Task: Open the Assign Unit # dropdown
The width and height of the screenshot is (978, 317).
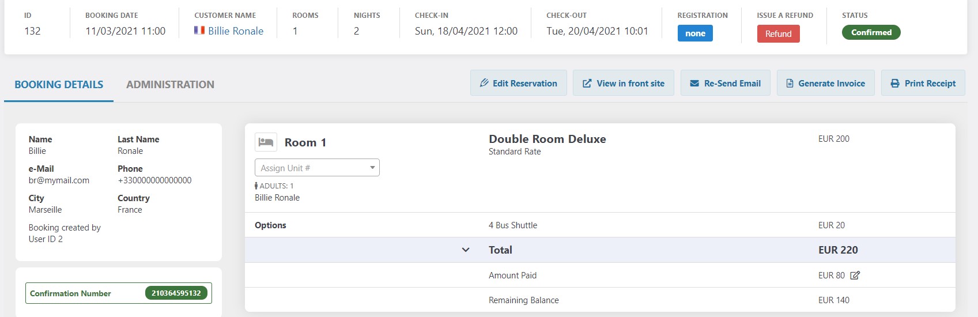Action: pyautogui.click(x=317, y=168)
